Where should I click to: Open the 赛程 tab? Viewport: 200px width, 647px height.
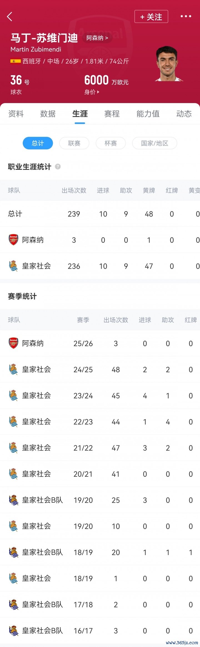tap(112, 114)
